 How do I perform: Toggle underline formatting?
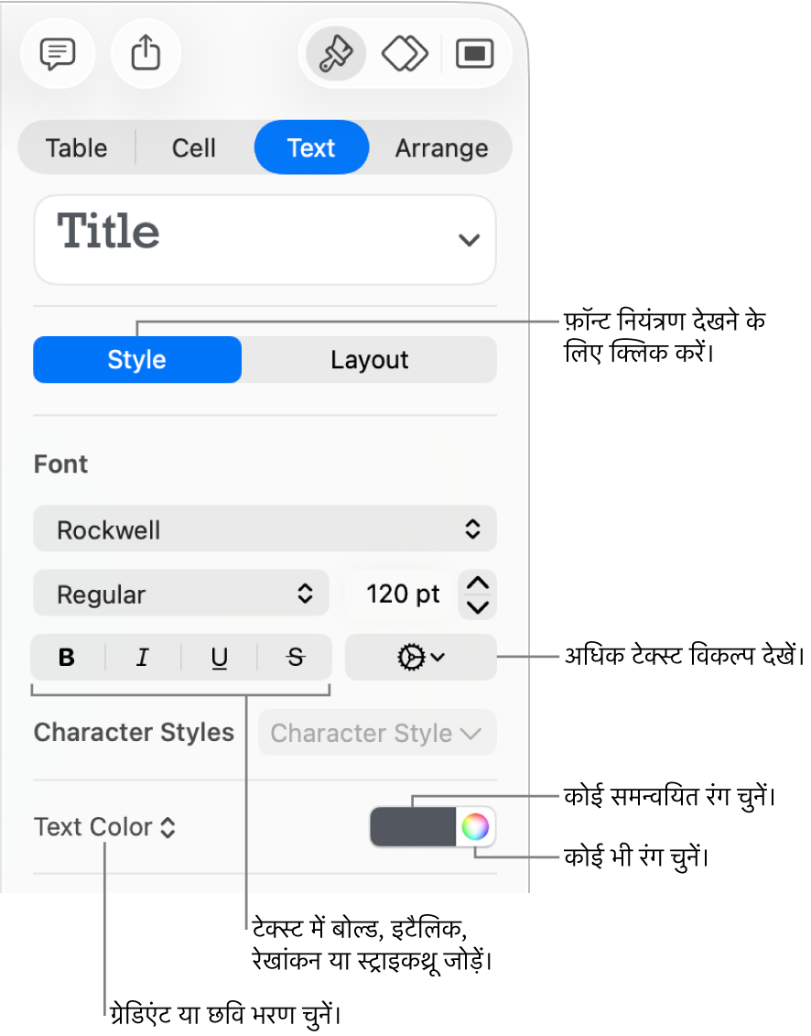coord(220,657)
